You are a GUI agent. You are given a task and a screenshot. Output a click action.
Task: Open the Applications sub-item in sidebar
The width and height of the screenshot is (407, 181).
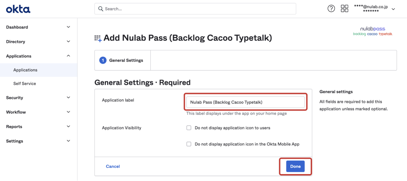coord(25,70)
